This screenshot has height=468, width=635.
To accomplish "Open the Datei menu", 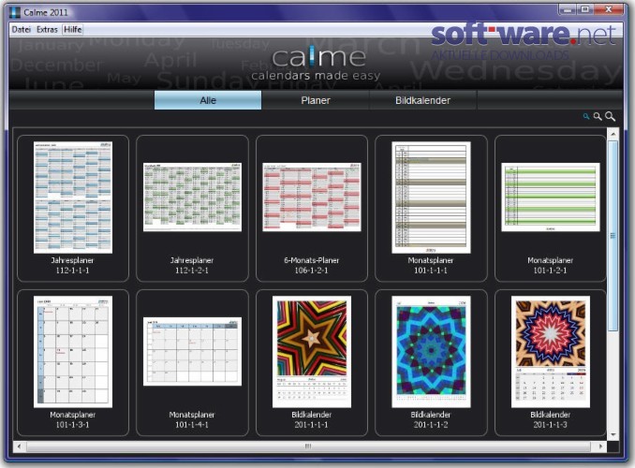I will (21, 30).
